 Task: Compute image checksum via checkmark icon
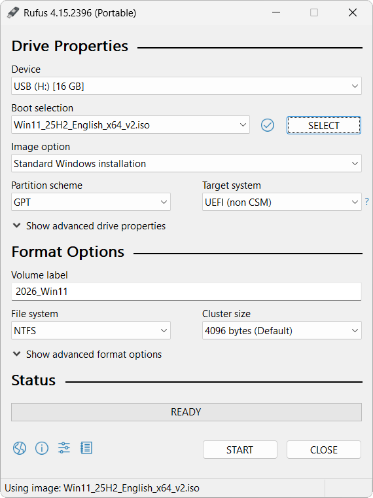coord(268,125)
